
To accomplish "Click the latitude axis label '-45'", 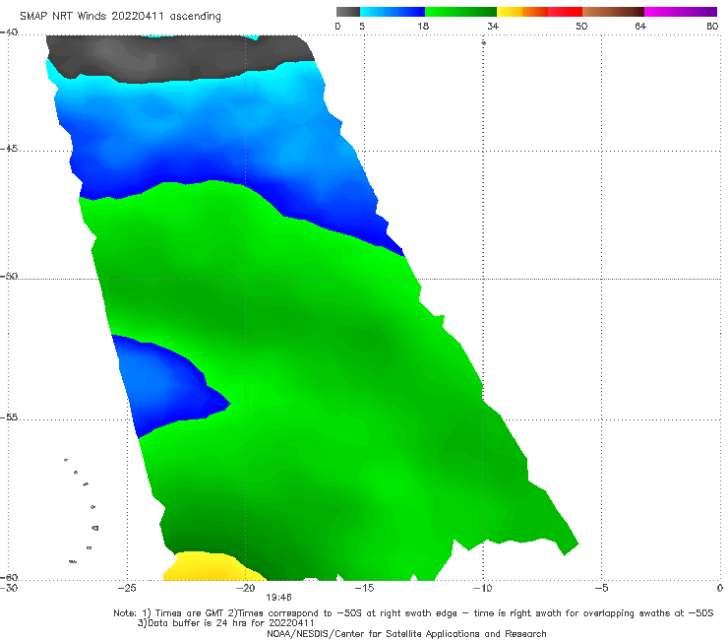I will pos(9,149).
